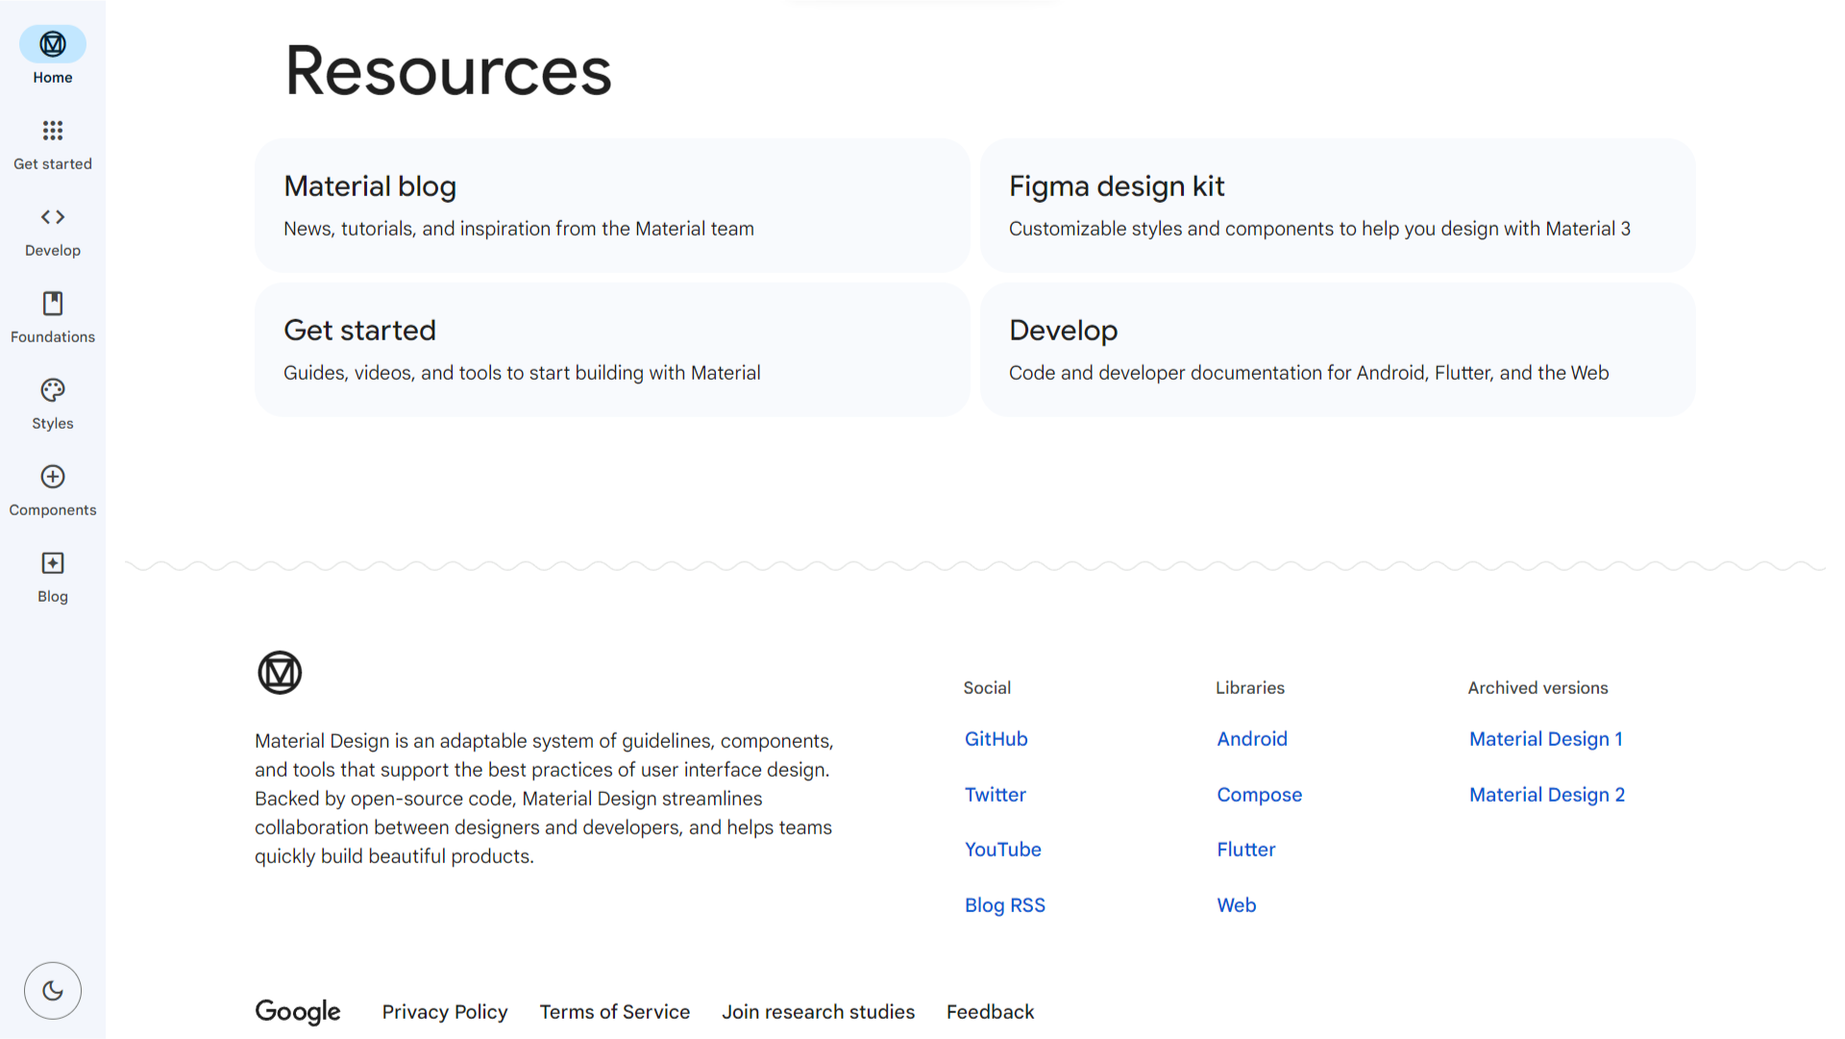Open the Blog sidebar icon
The image size is (1845, 1039).
53,563
